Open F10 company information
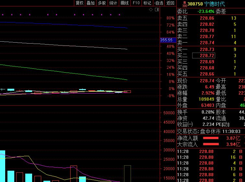The image size is (245, 182). click(136, 3)
